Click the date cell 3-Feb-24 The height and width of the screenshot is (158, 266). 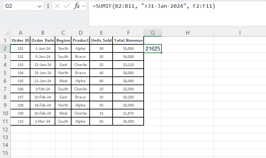pyautogui.click(x=43, y=89)
